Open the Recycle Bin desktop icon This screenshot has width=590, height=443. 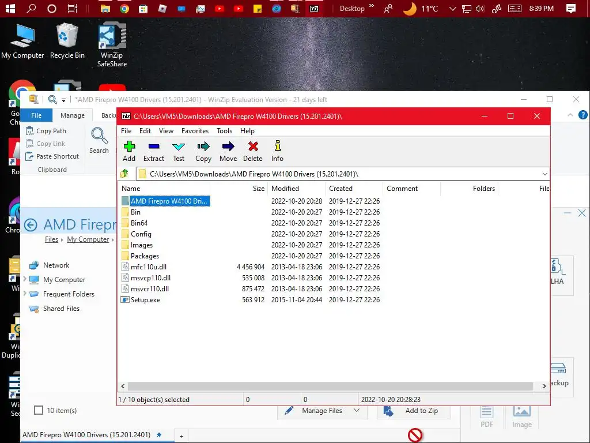tap(67, 40)
